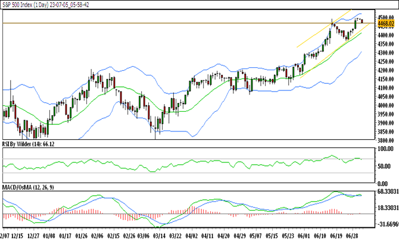Viewport: 399px width, 251px height.
Task: Select the MACD 68.33031 scale value
Action: tap(388, 192)
